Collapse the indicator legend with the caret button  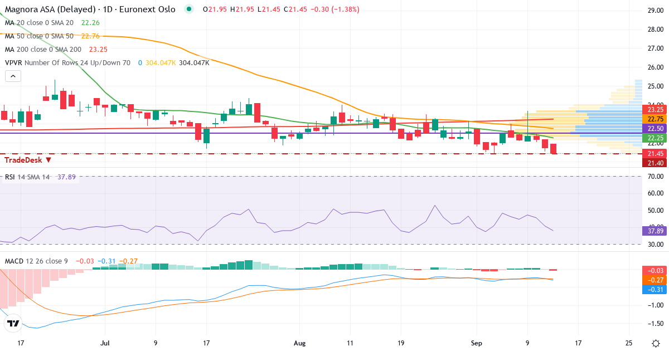point(13,76)
